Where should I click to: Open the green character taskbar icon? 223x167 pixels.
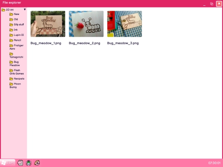click(28, 163)
